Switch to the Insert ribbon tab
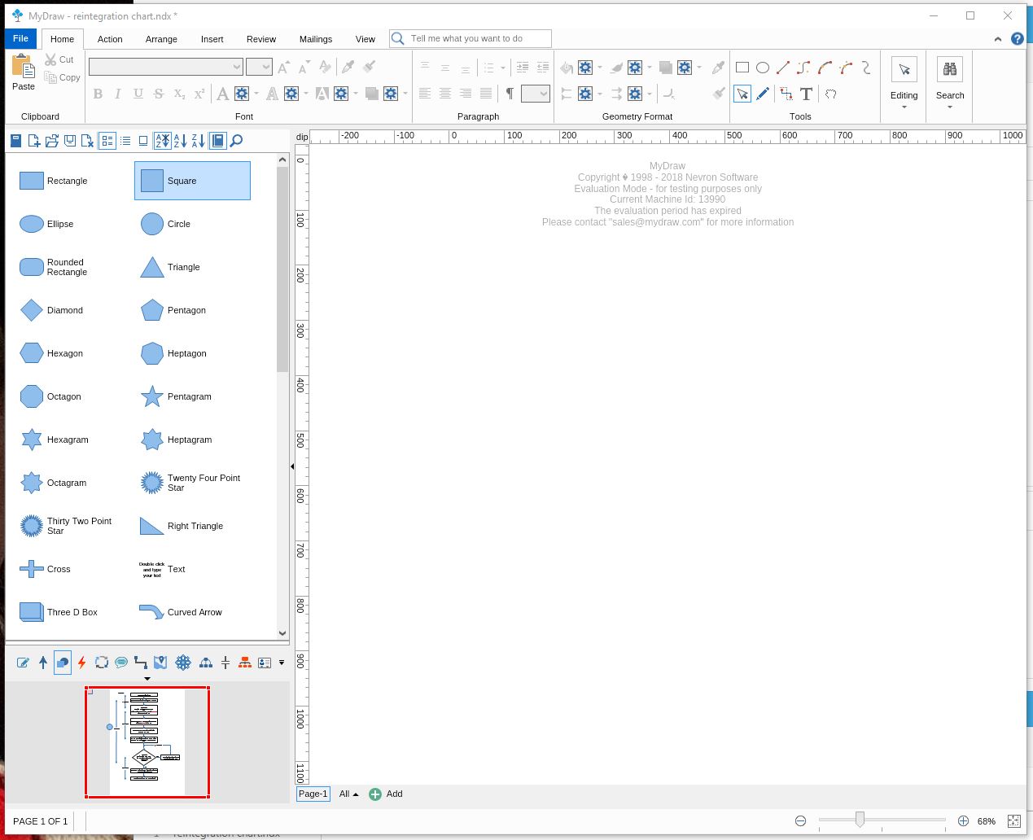 point(212,39)
